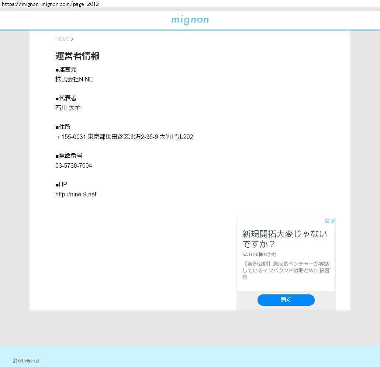
Task: Click the page URL text at top
Action: click(50, 4)
